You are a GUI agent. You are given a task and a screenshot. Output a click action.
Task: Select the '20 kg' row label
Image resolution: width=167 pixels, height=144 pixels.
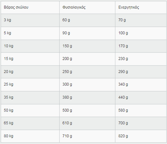click(30, 72)
